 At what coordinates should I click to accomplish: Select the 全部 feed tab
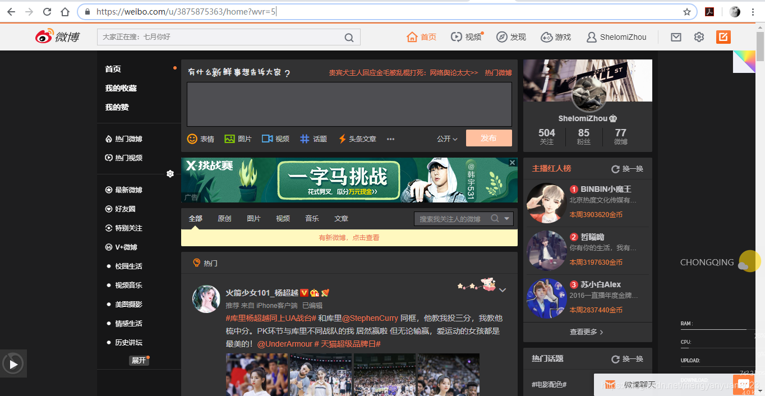pyautogui.click(x=195, y=219)
